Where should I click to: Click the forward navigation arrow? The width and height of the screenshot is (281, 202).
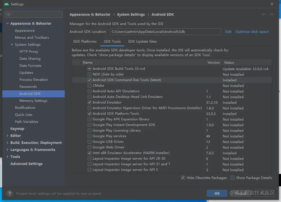click(271, 15)
